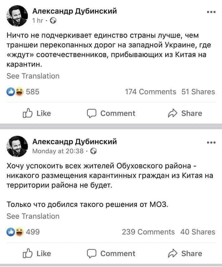222x267 pixels.
Task: Open the 239 Comments list
Action: click(x=148, y=232)
